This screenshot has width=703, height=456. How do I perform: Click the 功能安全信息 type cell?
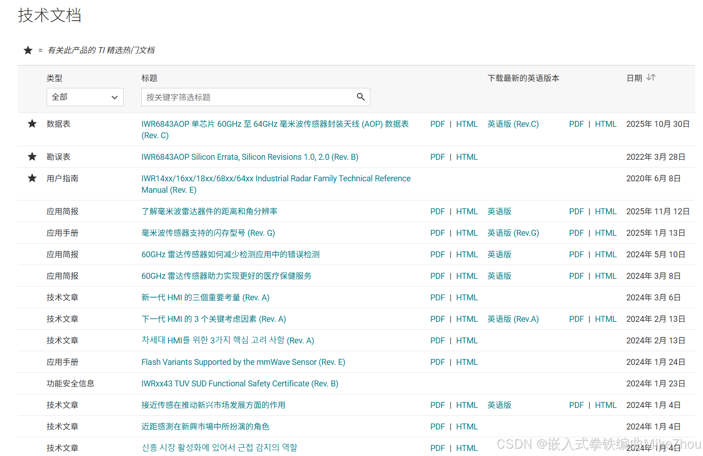click(70, 384)
